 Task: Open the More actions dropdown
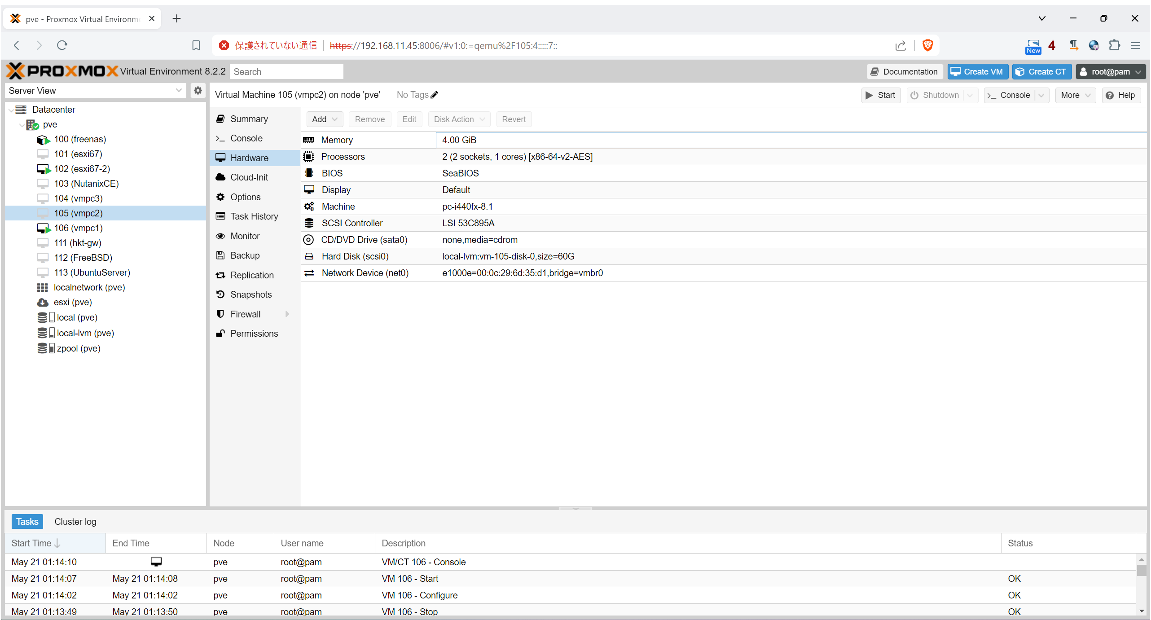click(x=1076, y=95)
